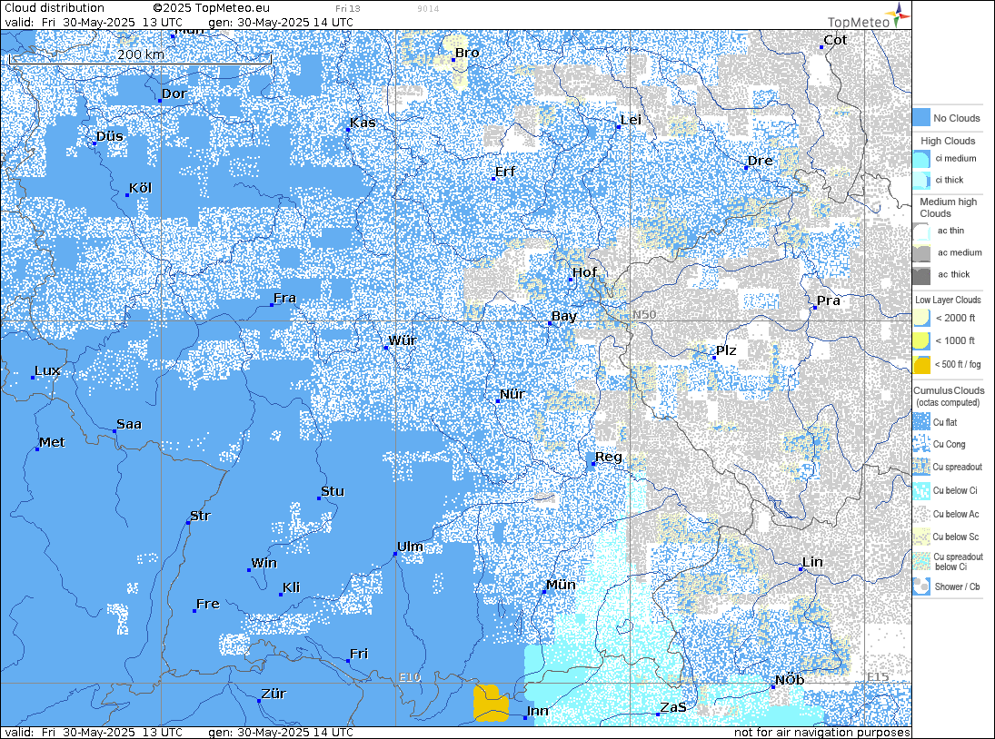Image resolution: width=995 pixels, height=739 pixels.
Task: Click the Lin city label
Action: 812,562
